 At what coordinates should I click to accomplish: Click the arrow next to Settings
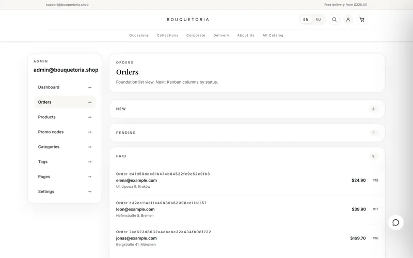(x=89, y=191)
